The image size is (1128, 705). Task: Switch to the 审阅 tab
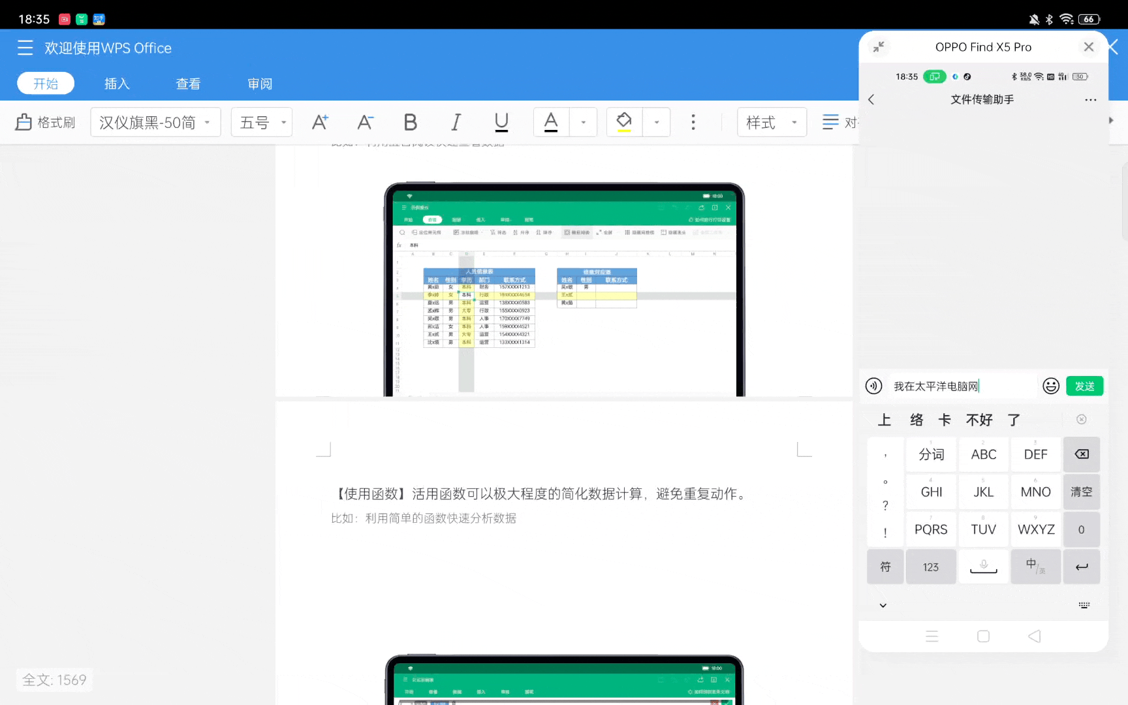click(x=260, y=84)
